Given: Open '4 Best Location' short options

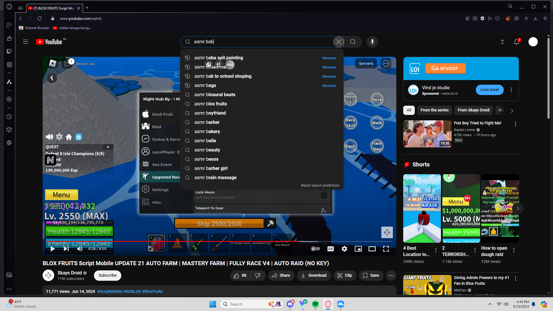Looking at the screenshot, I should click(x=436, y=250).
